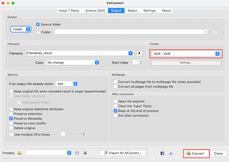Delete preset with red X icon

[85, 153]
